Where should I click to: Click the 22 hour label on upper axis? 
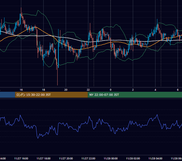click(88, 90)
